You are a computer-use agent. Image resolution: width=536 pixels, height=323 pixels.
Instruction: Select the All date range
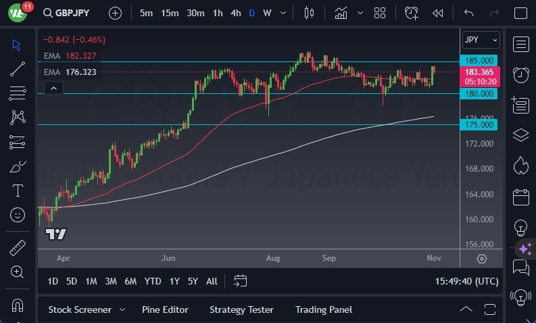(x=212, y=281)
